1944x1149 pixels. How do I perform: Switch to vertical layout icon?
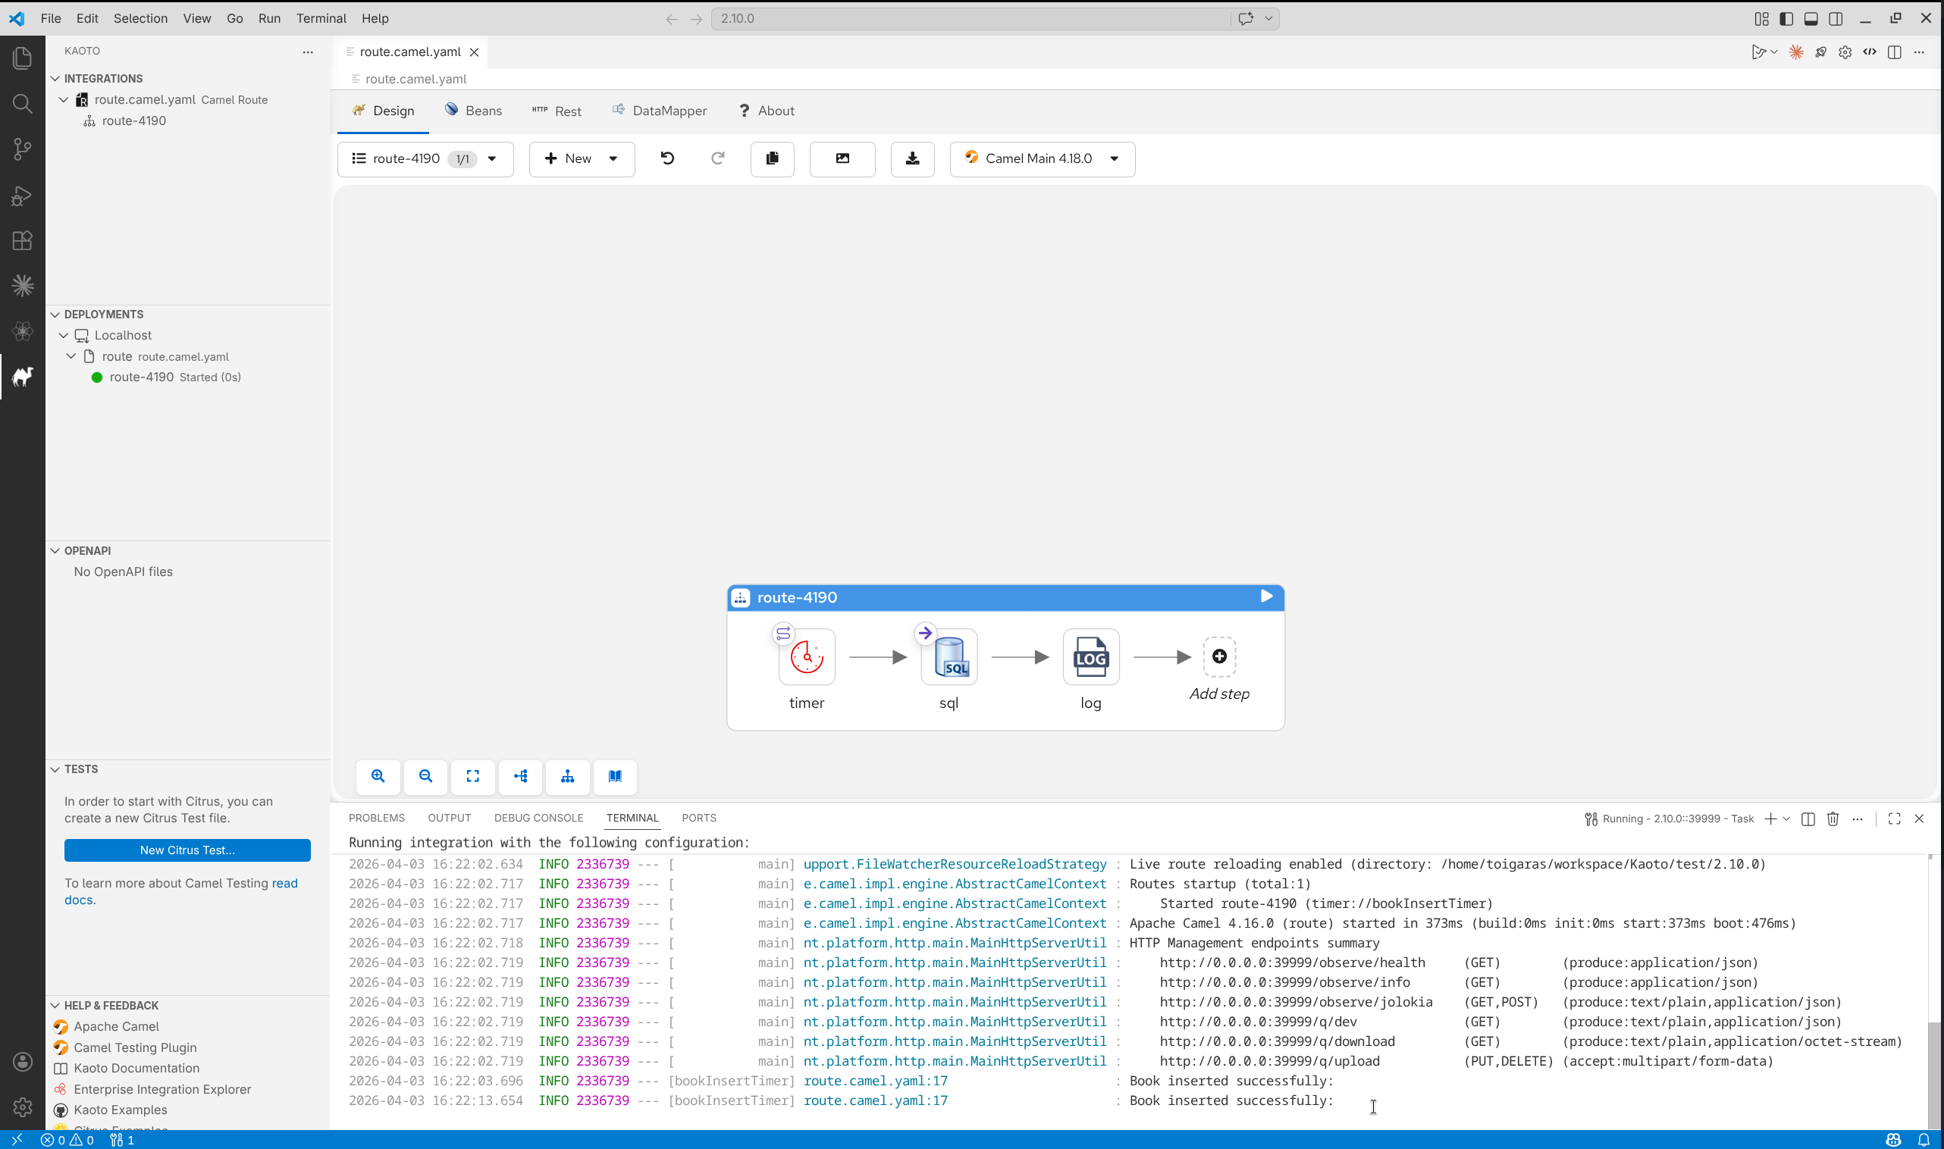[x=567, y=776]
